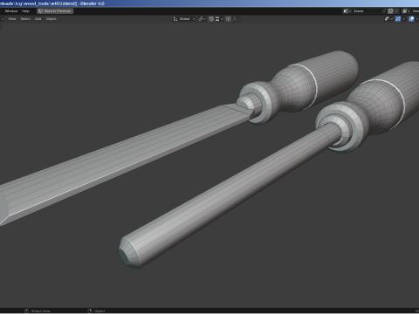Screen dimensions: 419x314
Task: Open the viewport Select menu
Action: [x=25, y=19]
